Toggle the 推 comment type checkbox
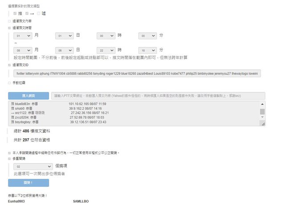This screenshot has width=285, height=206. pos(15,13)
